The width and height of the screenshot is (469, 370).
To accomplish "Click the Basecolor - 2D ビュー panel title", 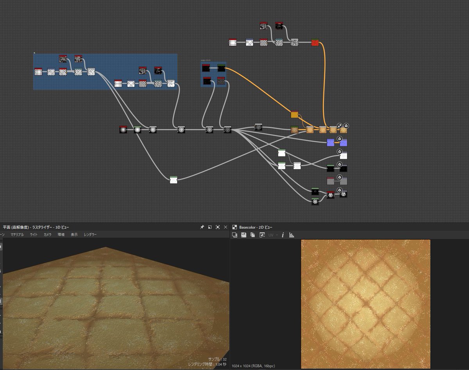I will 256,227.
